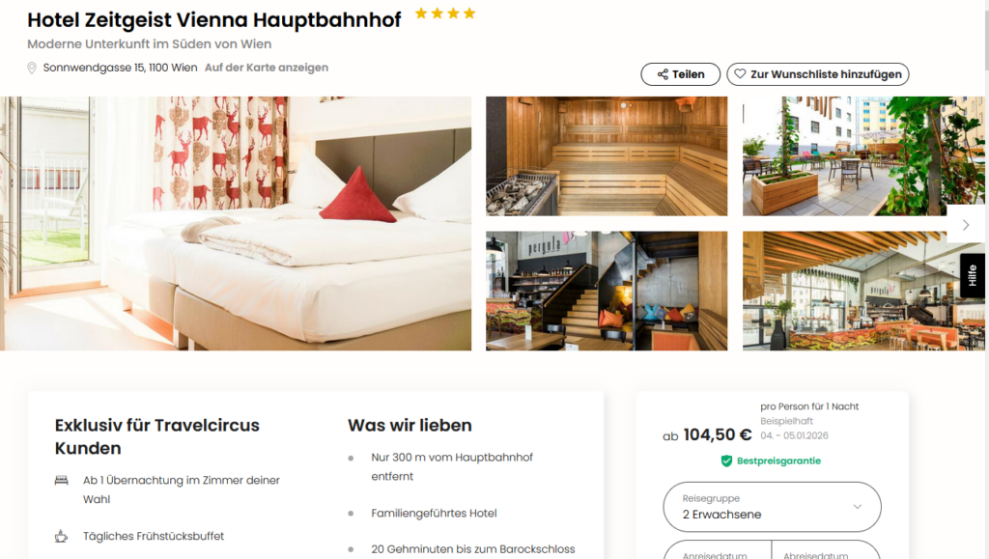
Task: Click the green Bestpreisgarantie shield icon
Action: tap(726, 461)
